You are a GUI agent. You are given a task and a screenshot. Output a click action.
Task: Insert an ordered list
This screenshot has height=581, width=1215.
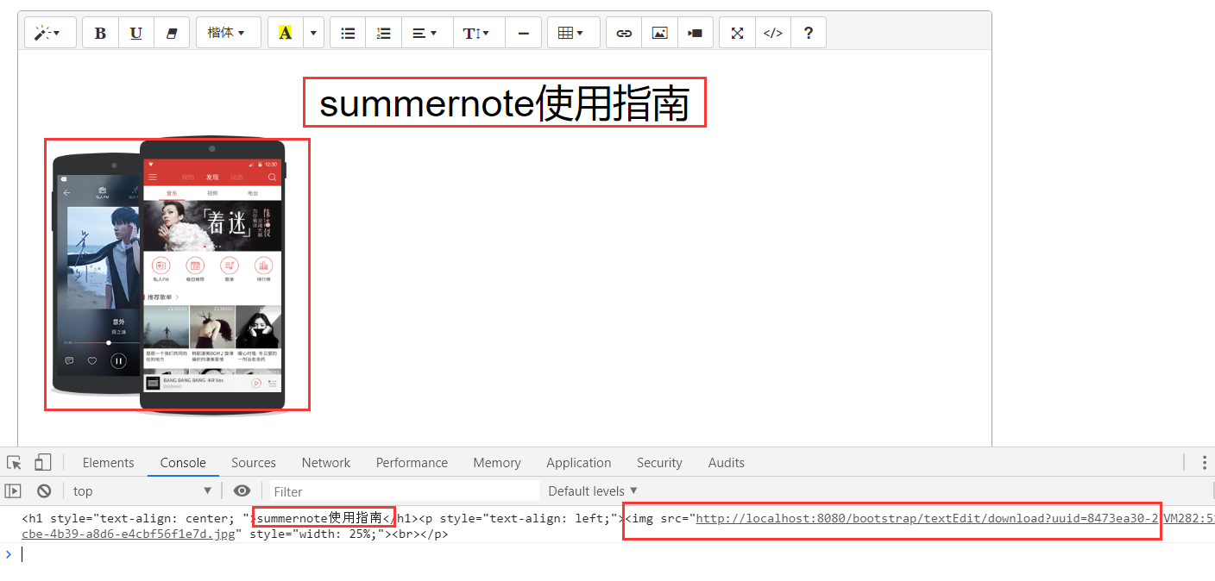click(383, 32)
